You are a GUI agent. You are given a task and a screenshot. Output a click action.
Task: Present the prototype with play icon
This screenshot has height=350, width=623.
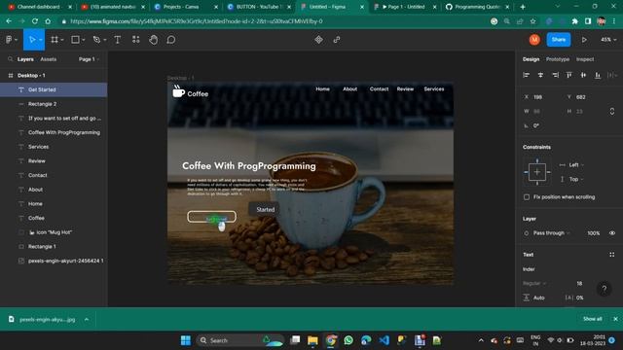(584, 40)
